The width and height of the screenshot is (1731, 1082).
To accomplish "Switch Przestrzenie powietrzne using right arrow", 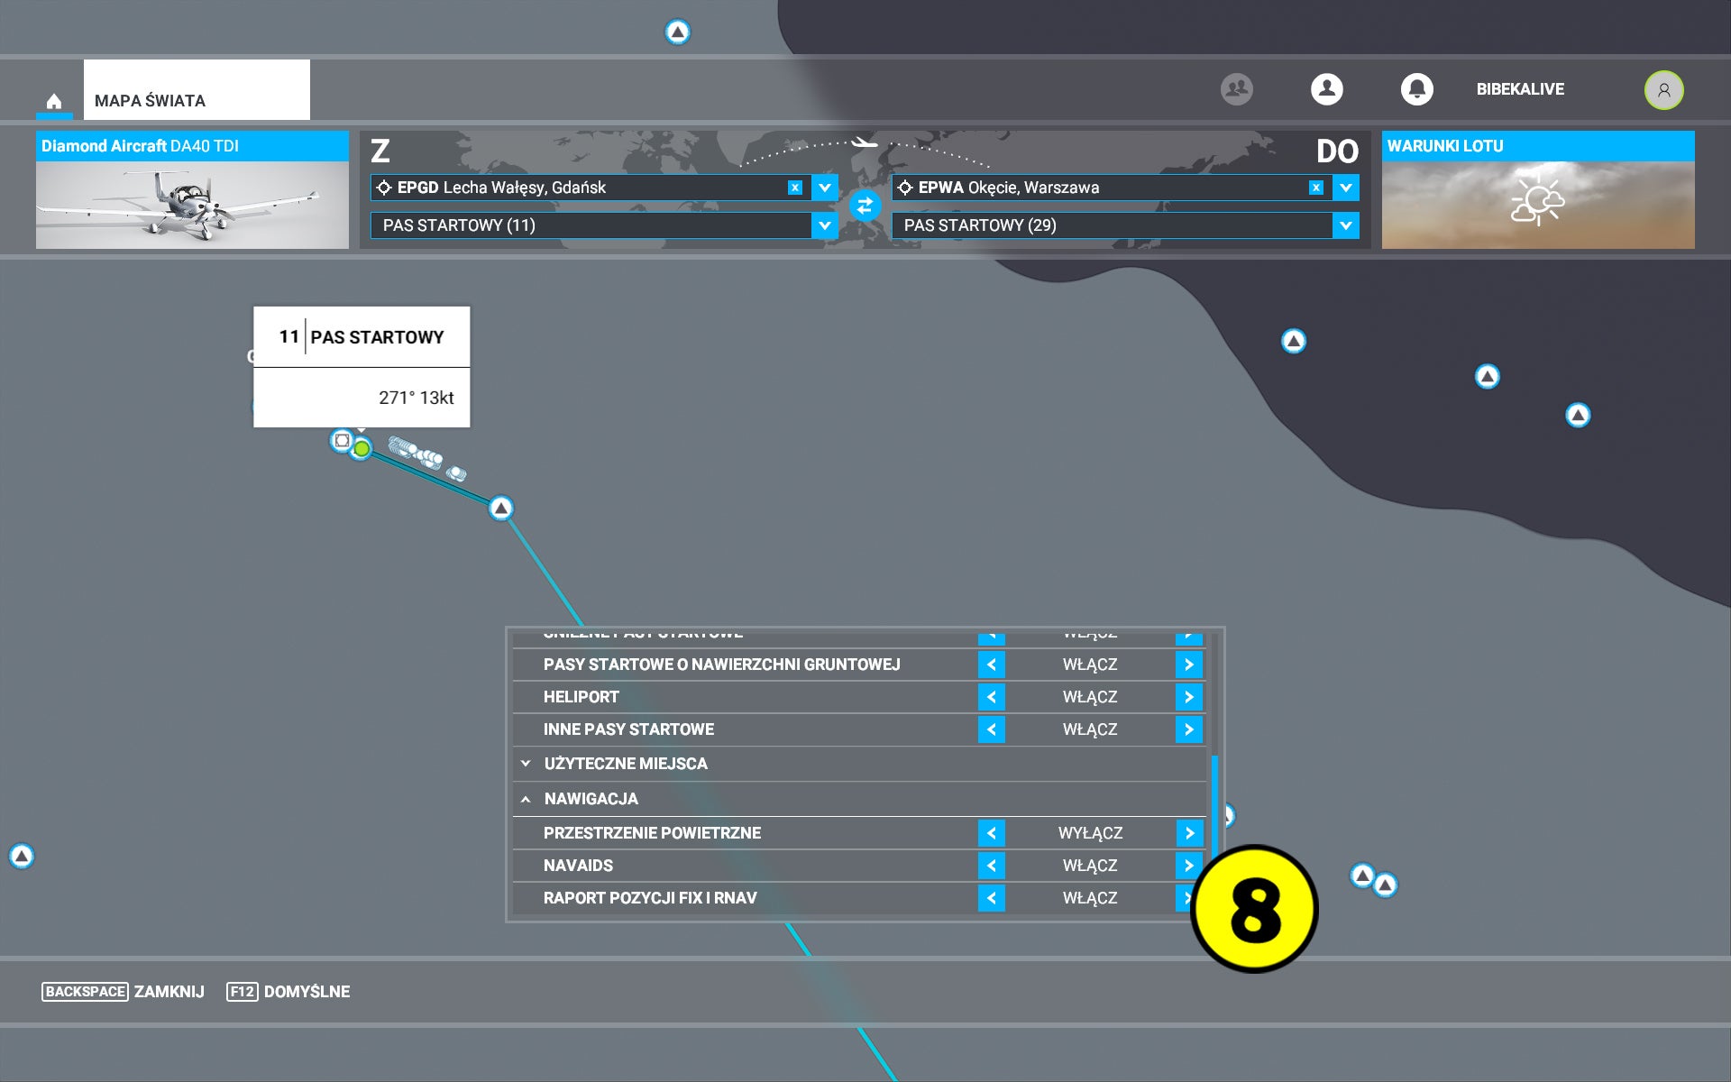I will [x=1188, y=833].
